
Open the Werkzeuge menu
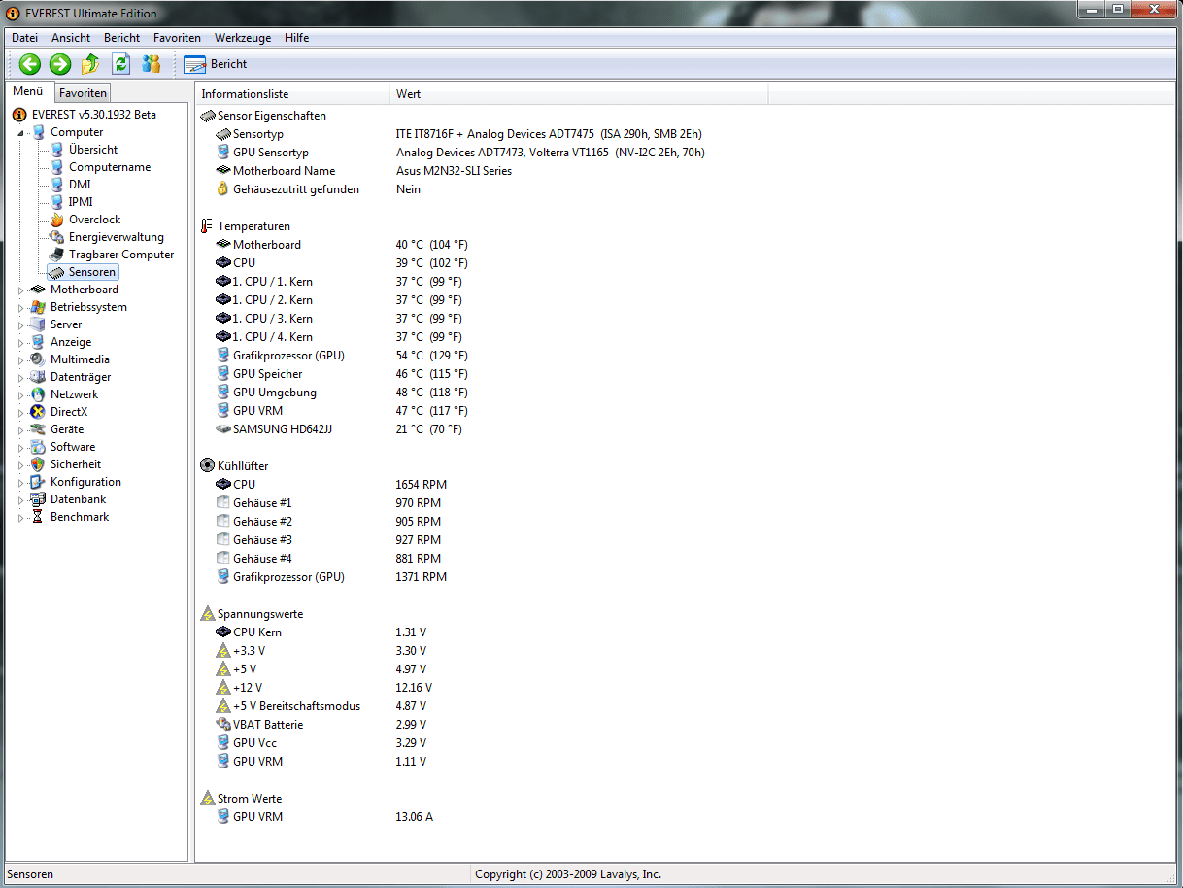coord(243,38)
